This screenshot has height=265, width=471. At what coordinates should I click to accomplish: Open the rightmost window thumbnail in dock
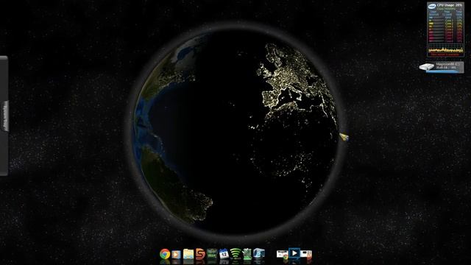(x=306, y=255)
